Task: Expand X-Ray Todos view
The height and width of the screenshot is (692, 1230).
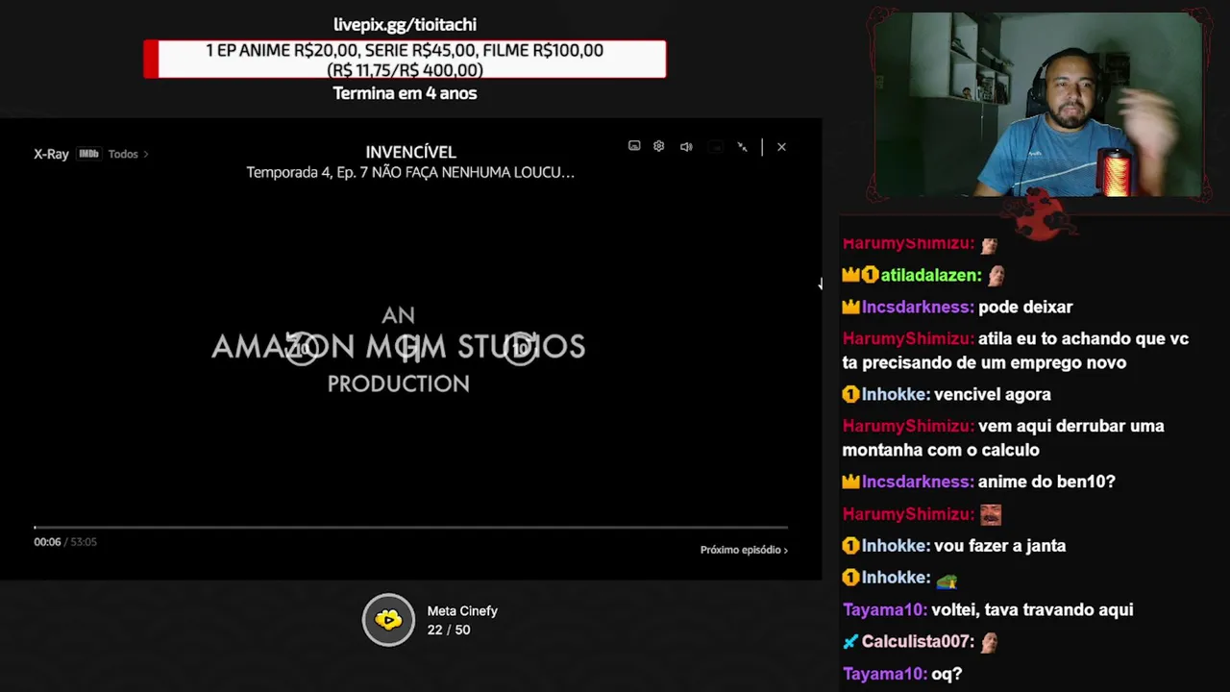Action: point(128,154)
